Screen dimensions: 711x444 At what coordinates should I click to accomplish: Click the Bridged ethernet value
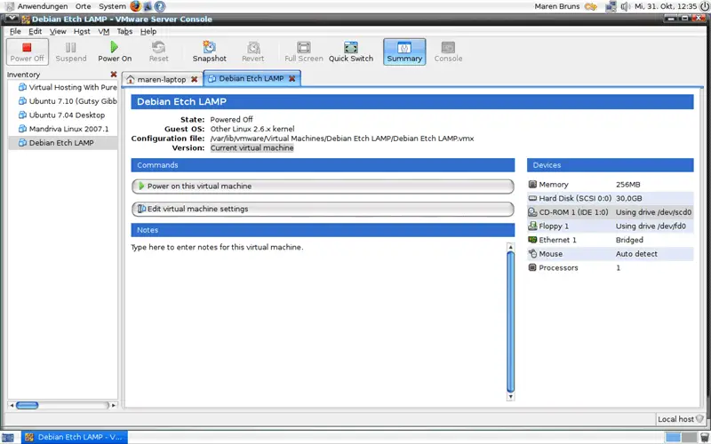(629, 240)
